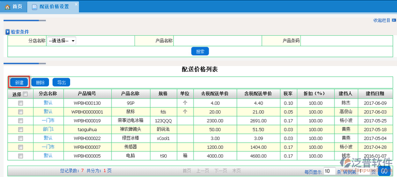Click the 删除 button
This screenshot has width=397, height=177.
(x=40, y=82)
